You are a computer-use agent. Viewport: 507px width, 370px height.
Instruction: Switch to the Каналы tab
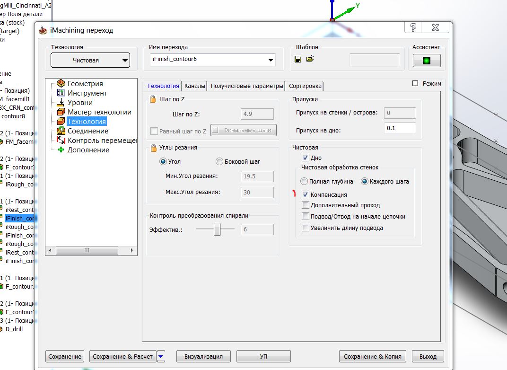[195, 86]
